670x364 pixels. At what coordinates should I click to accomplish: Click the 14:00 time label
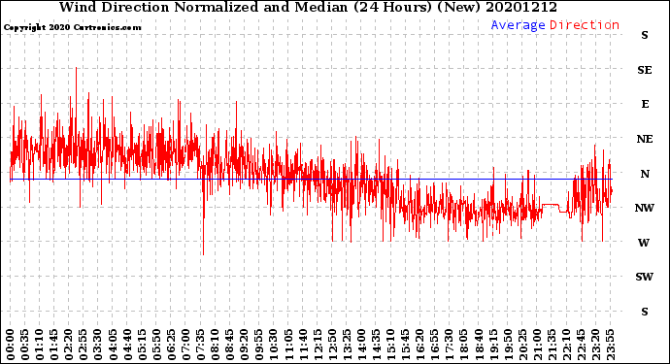(361, 345)
